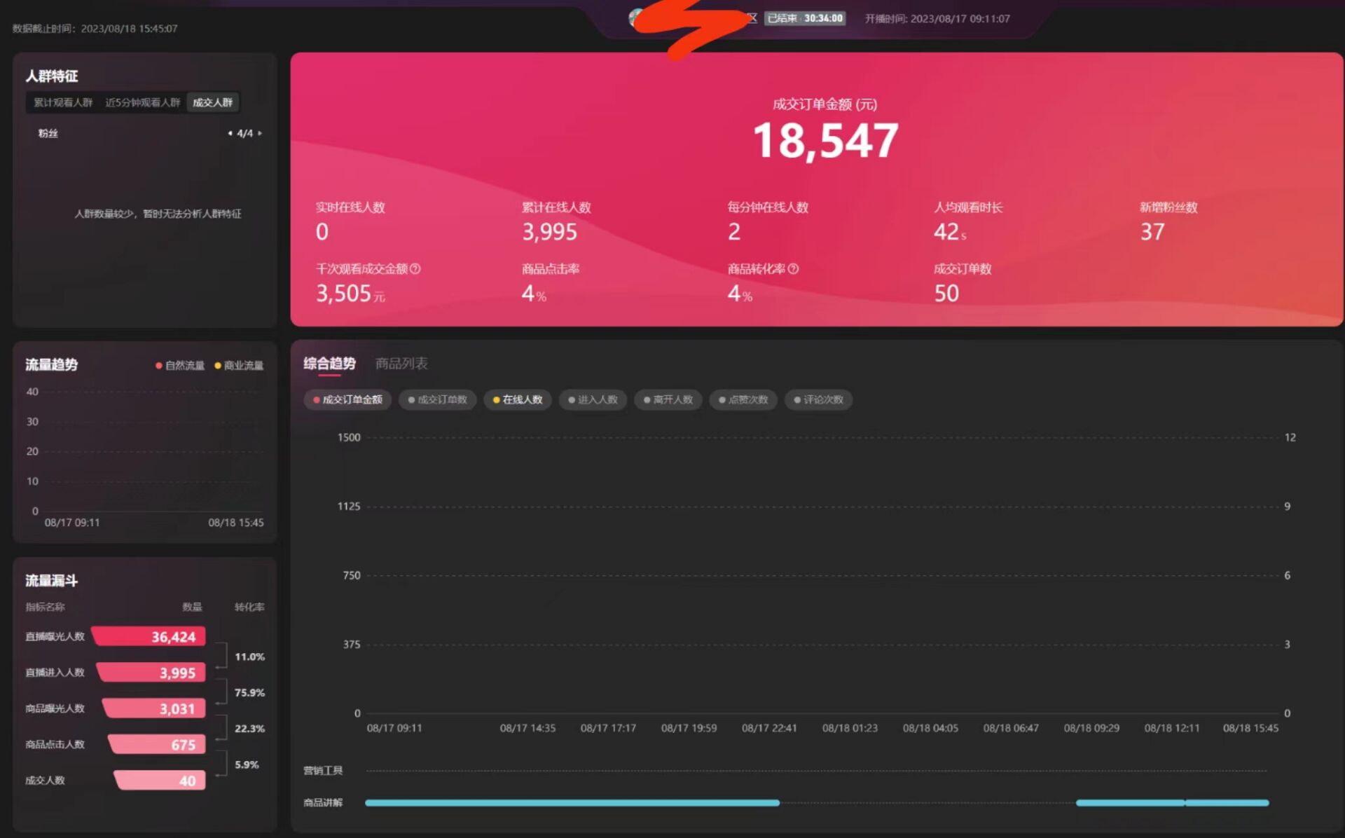1345x838 pixels.
Task: Click the 自然流量 legend red dot
Action: (159, 365)
